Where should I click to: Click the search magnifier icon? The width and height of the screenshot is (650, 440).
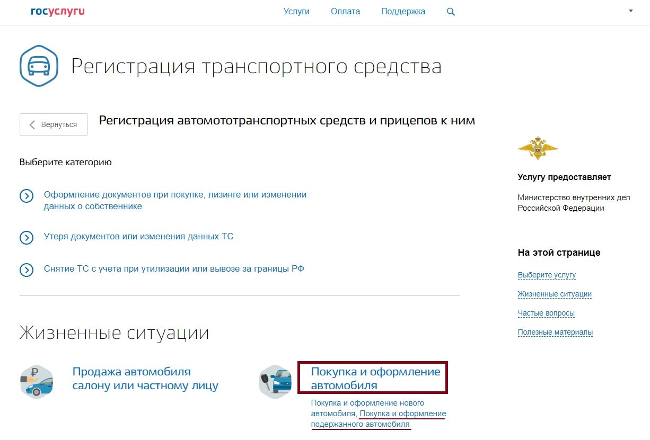point(451,12)
